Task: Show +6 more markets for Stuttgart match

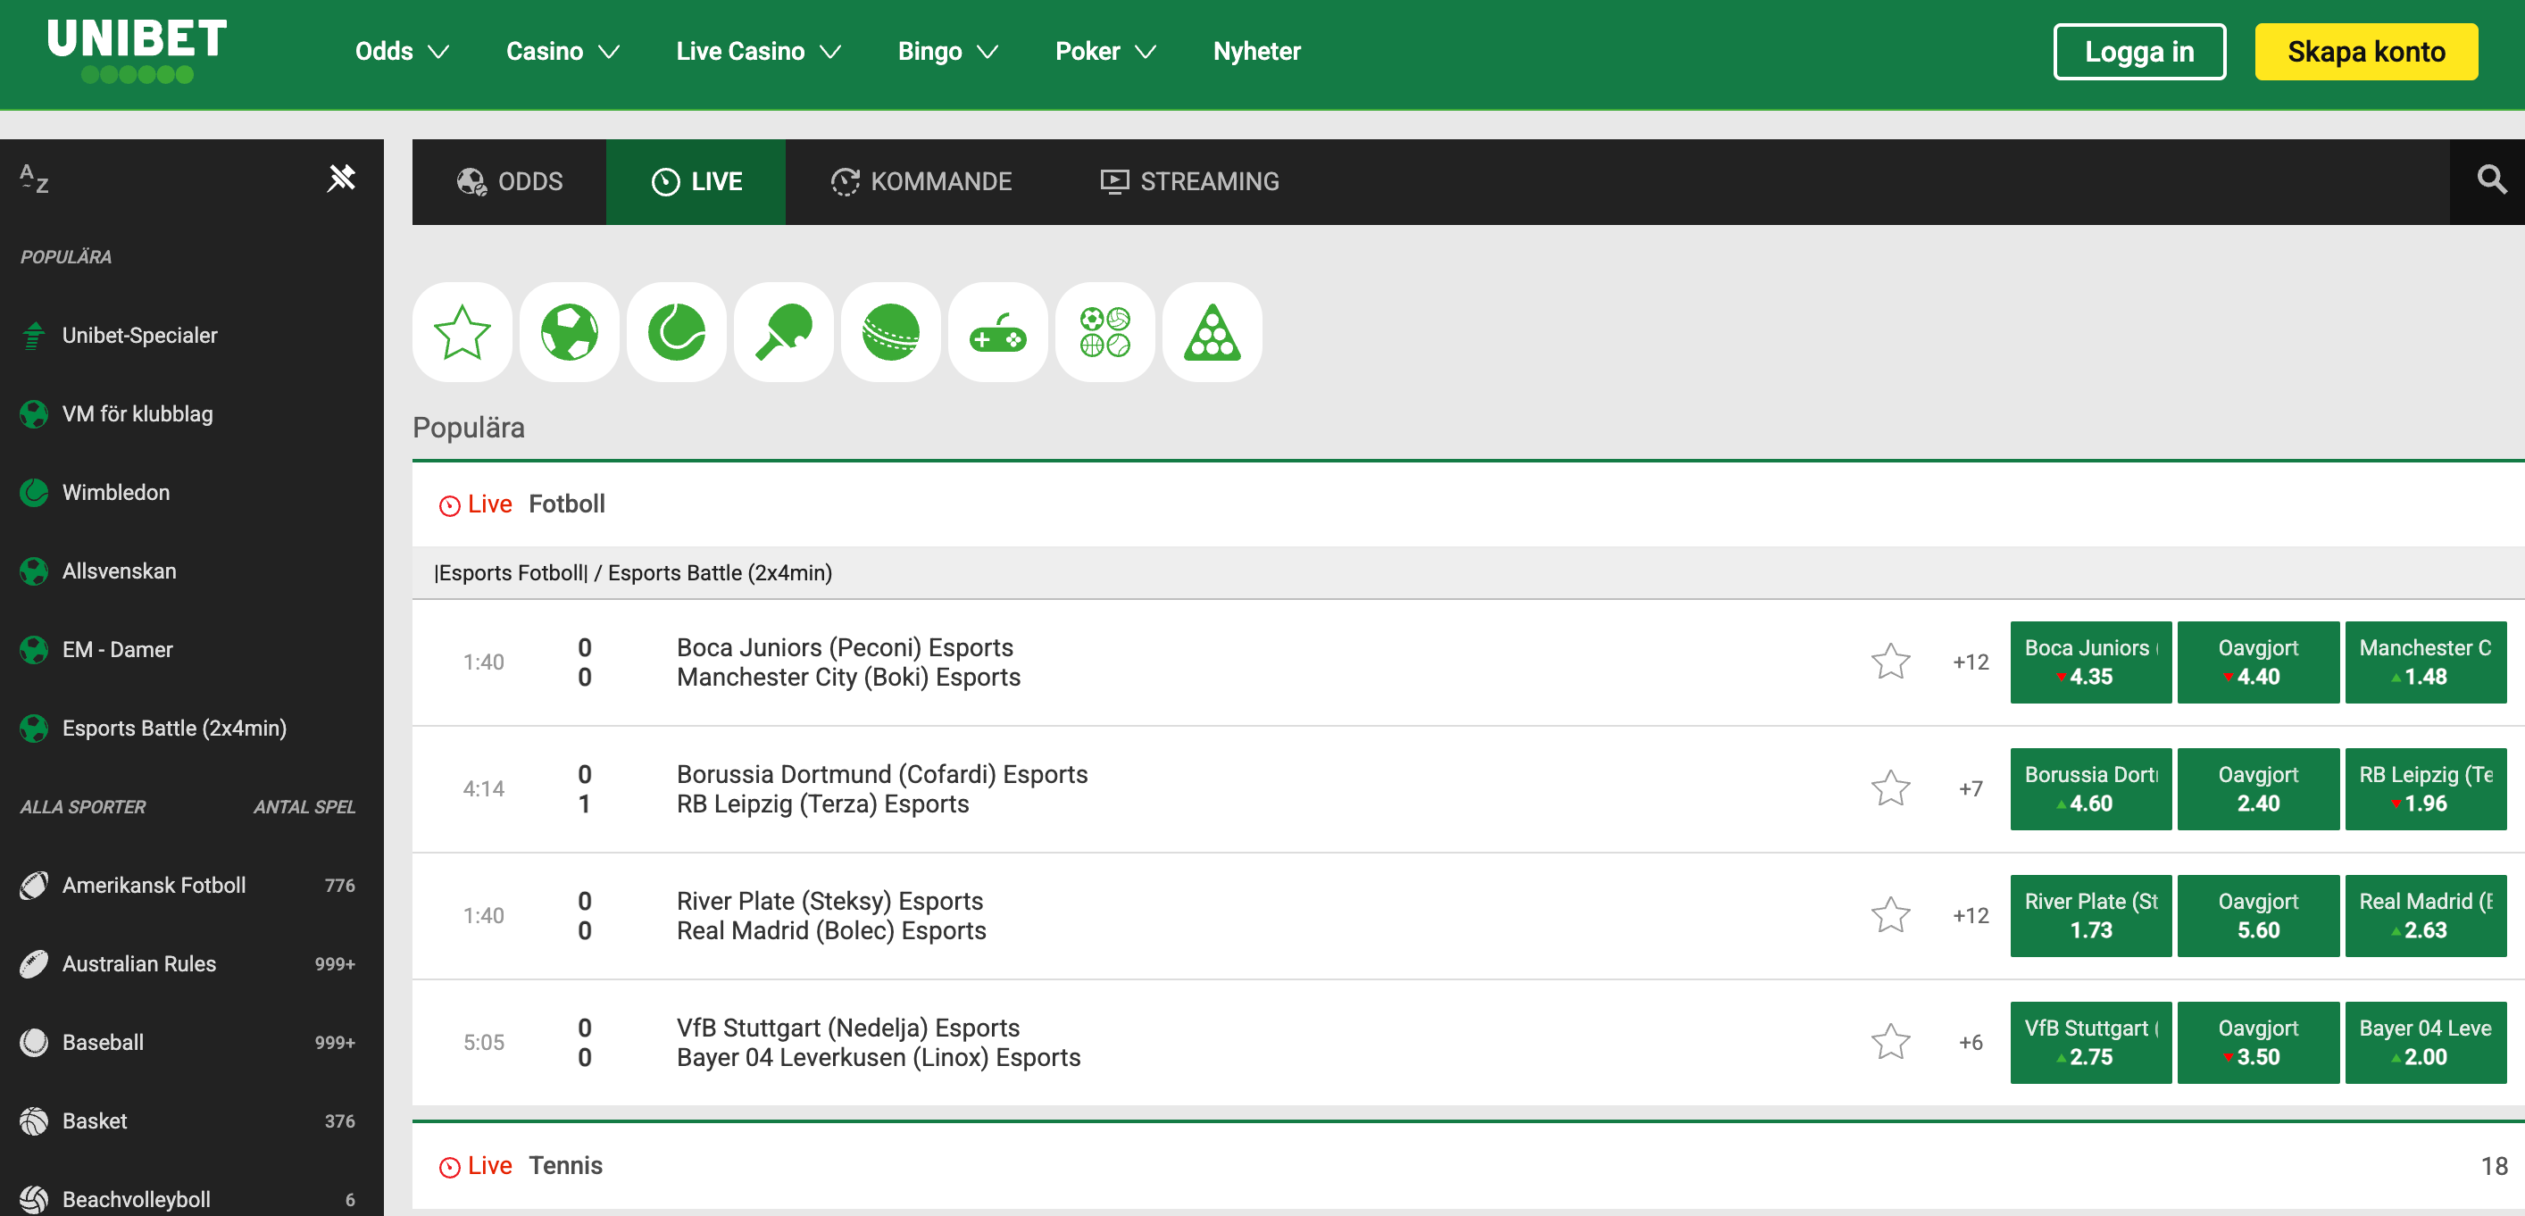Action: (1971, 1042)
